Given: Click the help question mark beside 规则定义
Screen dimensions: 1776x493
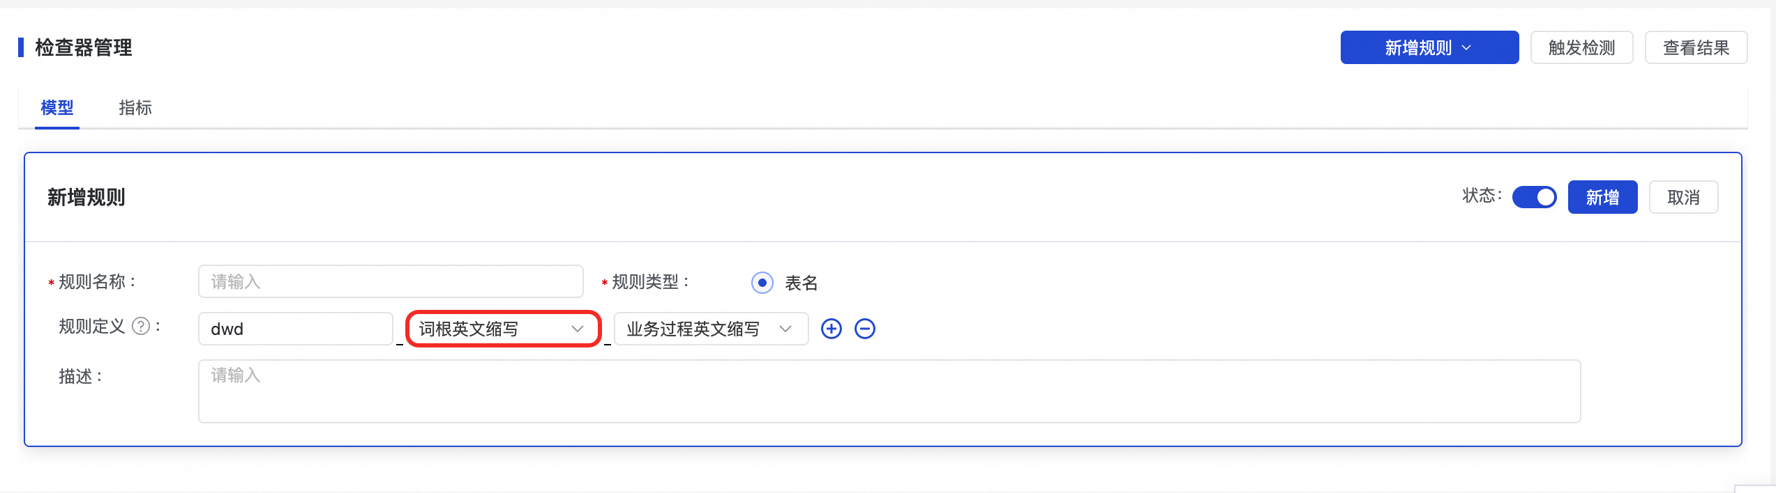Looking at the screenshot, I should (141, 326).
